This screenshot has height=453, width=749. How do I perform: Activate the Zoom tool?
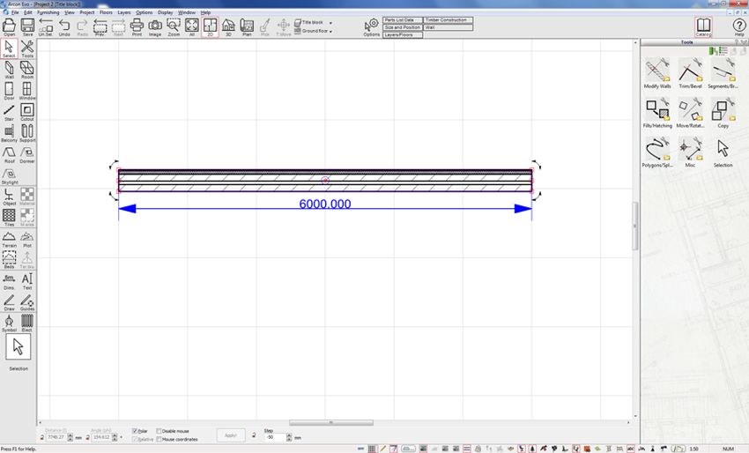[x=174, y=27]
